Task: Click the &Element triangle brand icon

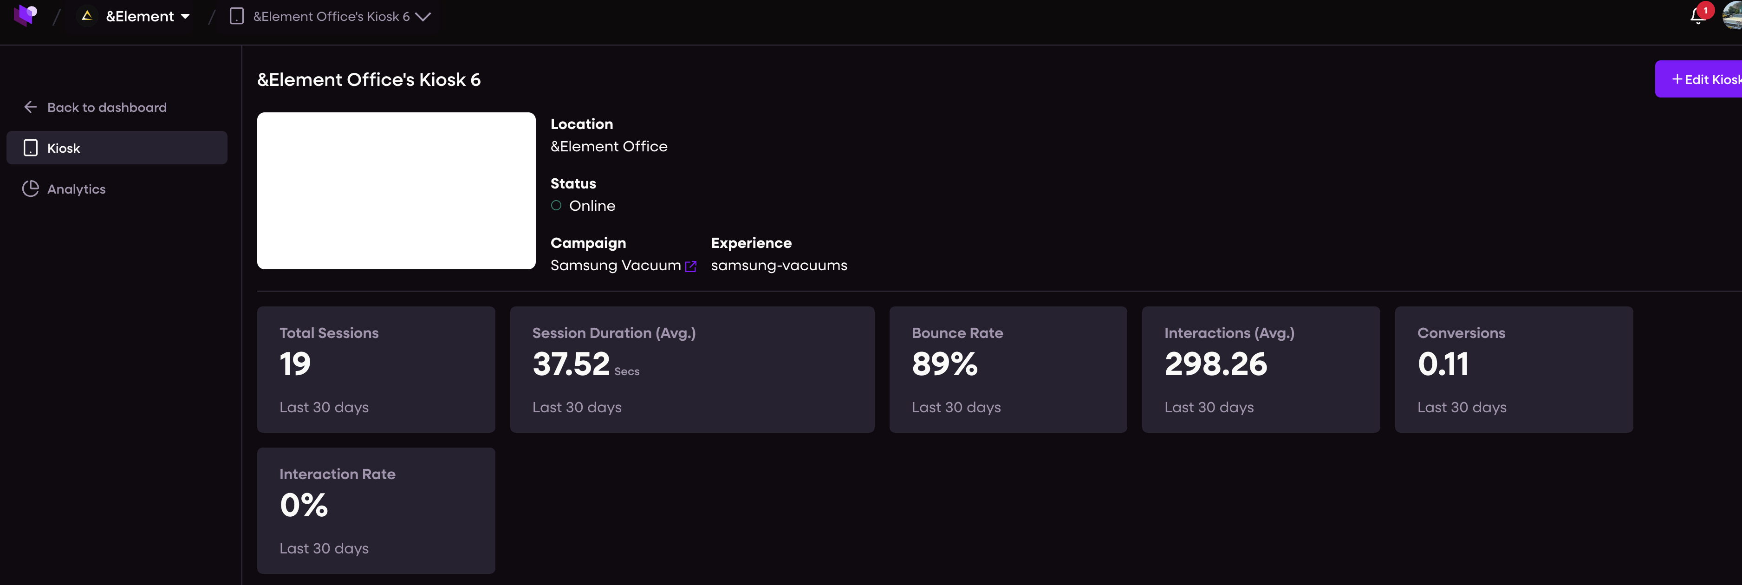Action: [86, 16]
